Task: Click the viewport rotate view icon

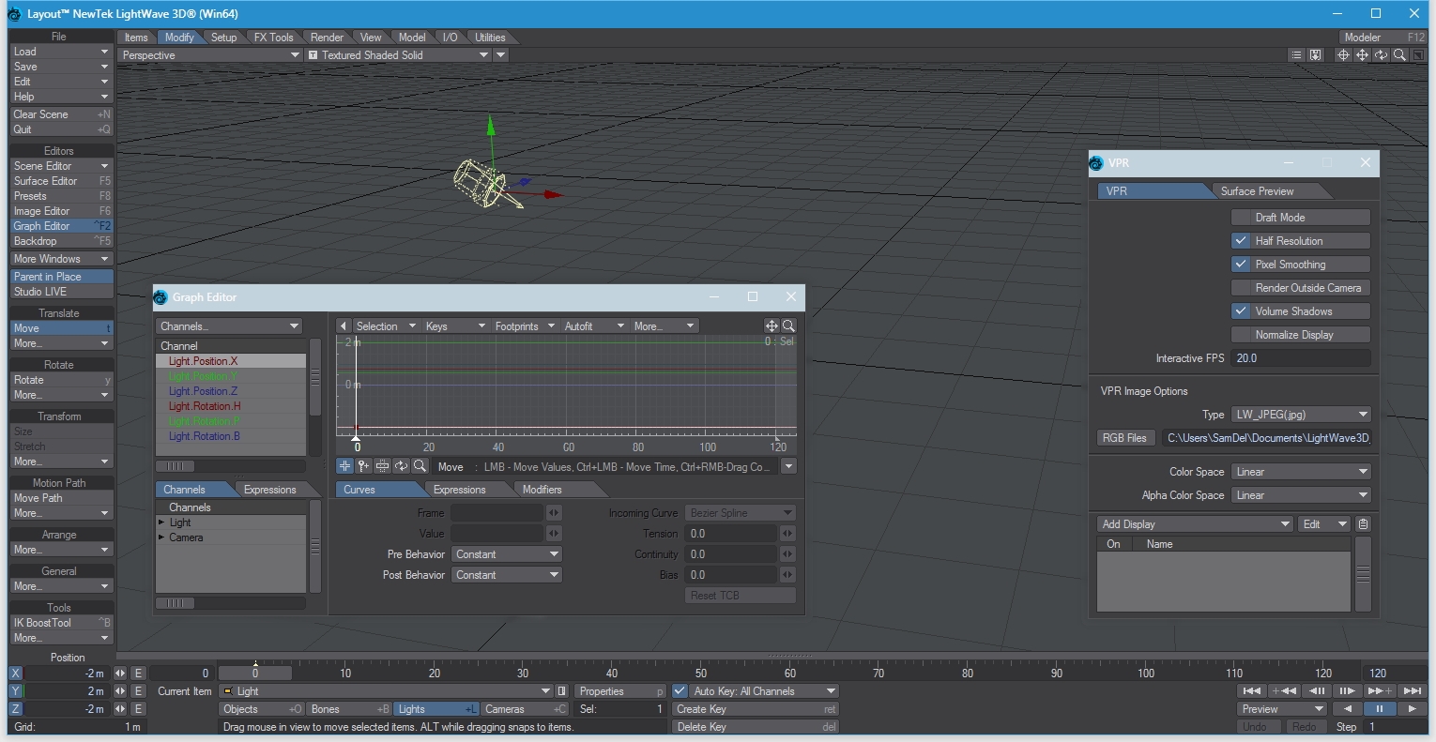Action: coord(1381,55)
